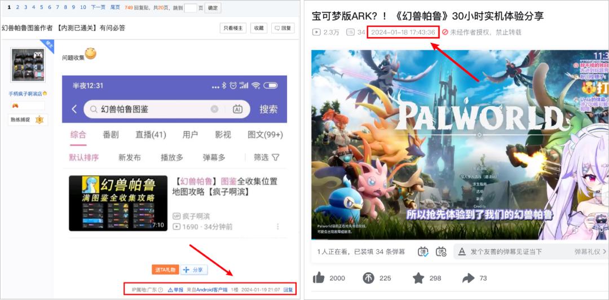Viewport: 609px width, 300px height.
Task: Go to page 5 of the thread
Action: tap(42, 7)
